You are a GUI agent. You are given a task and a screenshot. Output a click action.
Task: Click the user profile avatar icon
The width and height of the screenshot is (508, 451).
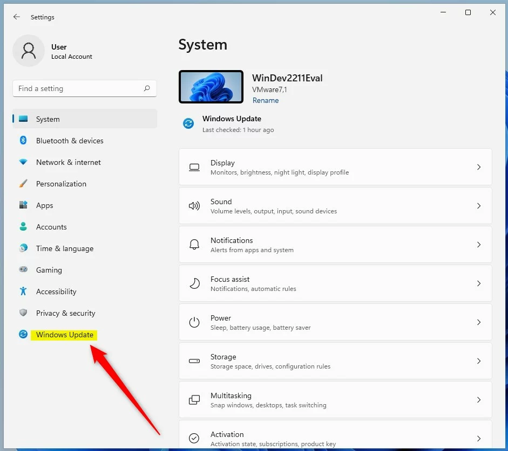(x=29, y=51)
